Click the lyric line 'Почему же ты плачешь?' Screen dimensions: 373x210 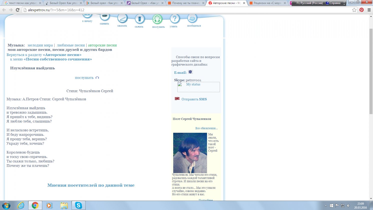coord(28,165)
